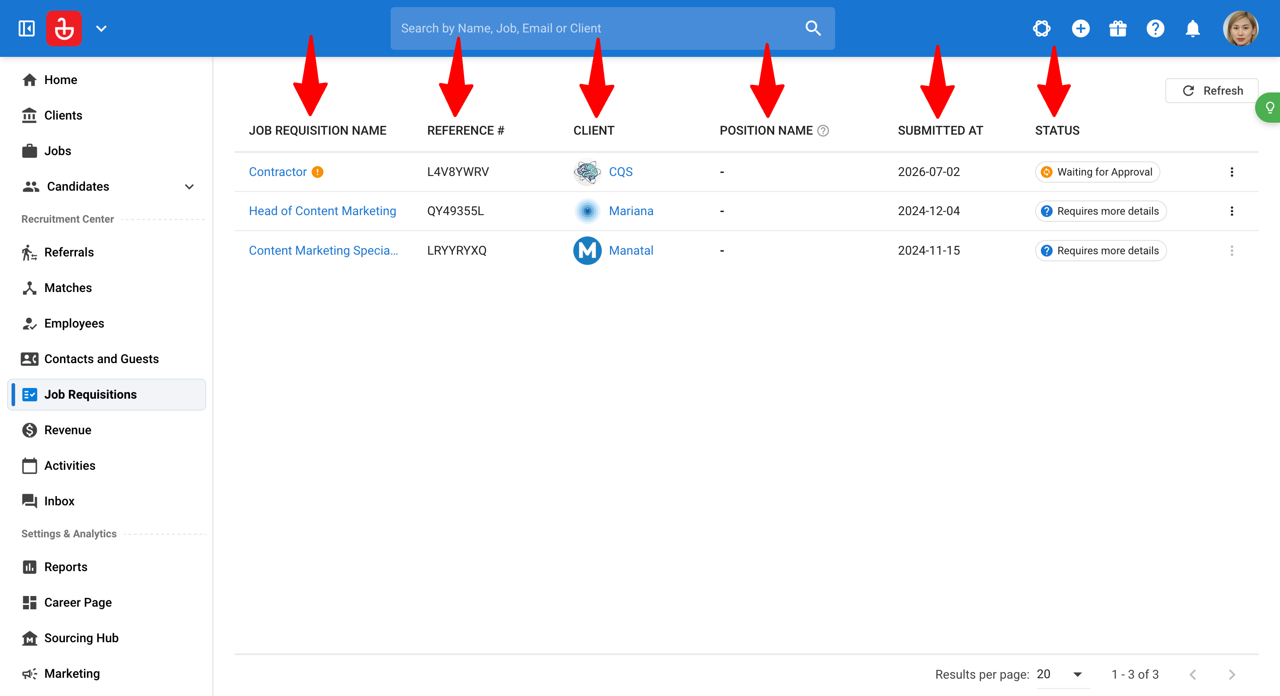Open Matches in the sidebar
The height and width of the screenshot is (696, 1280).
pyautogui.click(x=107, y=288)
